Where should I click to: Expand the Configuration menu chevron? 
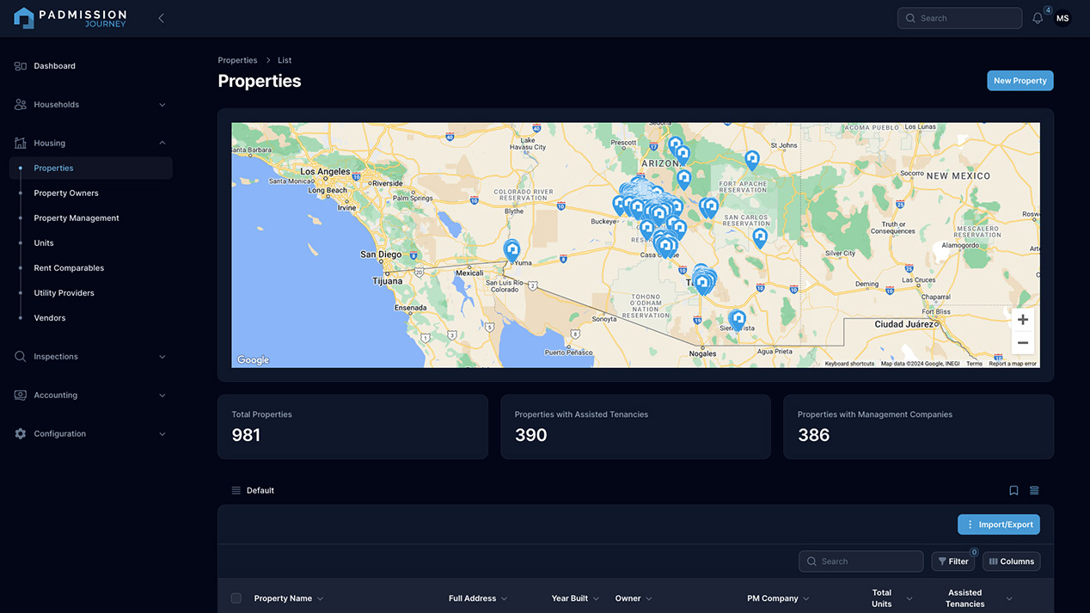click(162, 434)
